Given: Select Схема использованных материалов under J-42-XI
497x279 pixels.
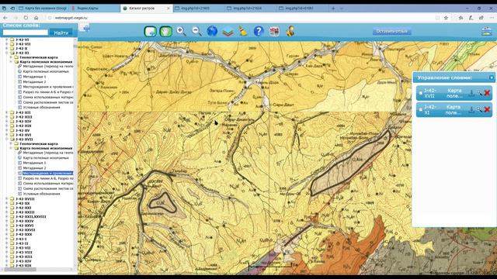Looking at the screenshot, I should click(48, 97).
